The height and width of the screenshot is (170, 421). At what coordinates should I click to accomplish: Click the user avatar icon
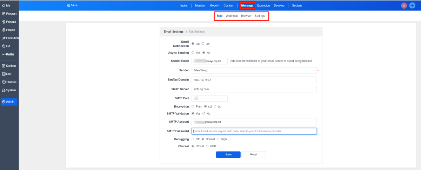(404, 6)
